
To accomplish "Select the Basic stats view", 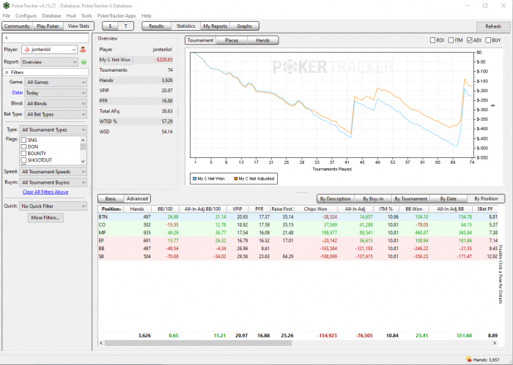I will point(111,198).
